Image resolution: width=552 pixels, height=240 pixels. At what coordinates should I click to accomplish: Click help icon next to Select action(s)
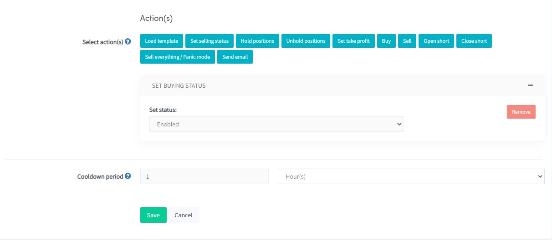(x=128, y=41)
